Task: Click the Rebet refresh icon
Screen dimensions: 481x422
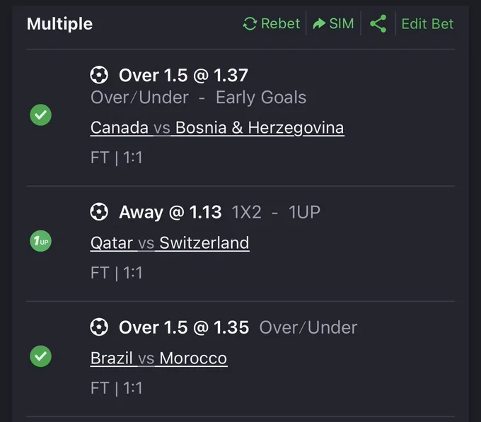Action: [250, 23]
